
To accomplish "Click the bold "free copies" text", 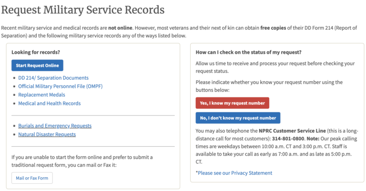I will tap(273, 28).
